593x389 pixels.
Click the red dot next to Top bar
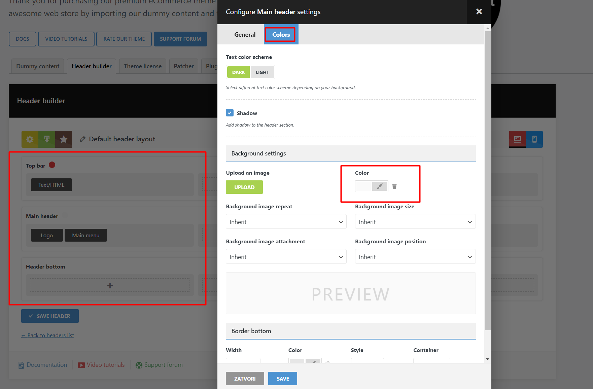click(x=52, y=165)
